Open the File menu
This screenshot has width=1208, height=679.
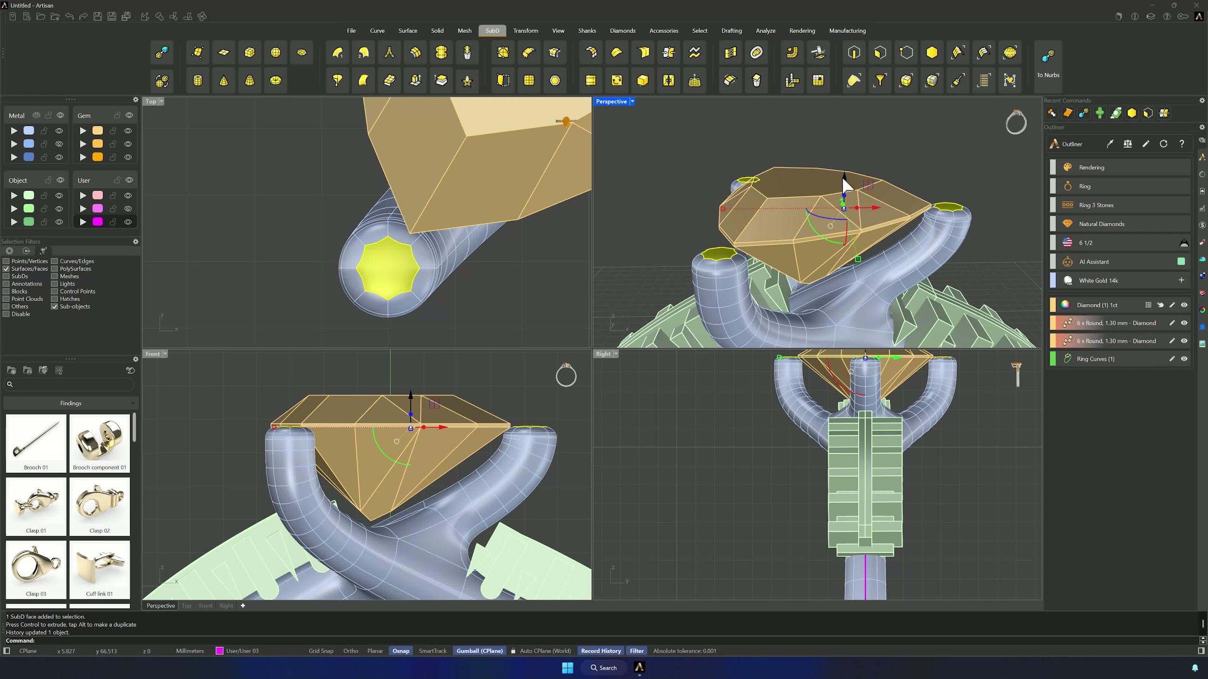click(351, 30)
